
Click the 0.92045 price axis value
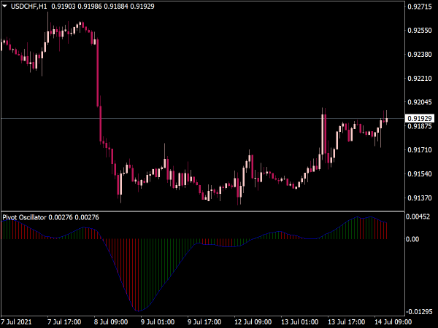pos(420,102)
